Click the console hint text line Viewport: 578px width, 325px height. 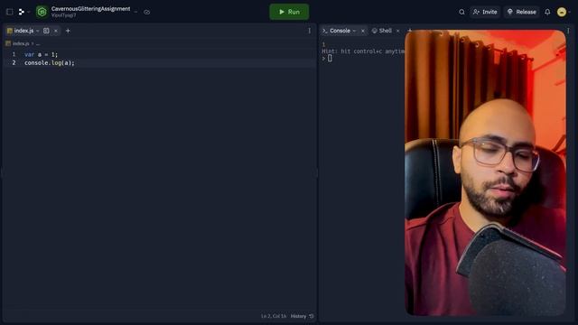363,51
